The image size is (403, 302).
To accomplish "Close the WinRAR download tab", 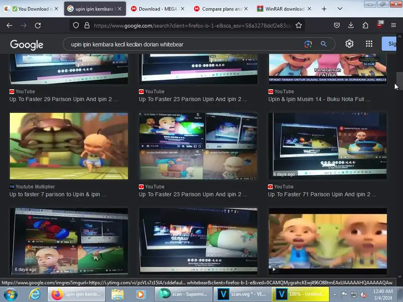I will (309, 9).
